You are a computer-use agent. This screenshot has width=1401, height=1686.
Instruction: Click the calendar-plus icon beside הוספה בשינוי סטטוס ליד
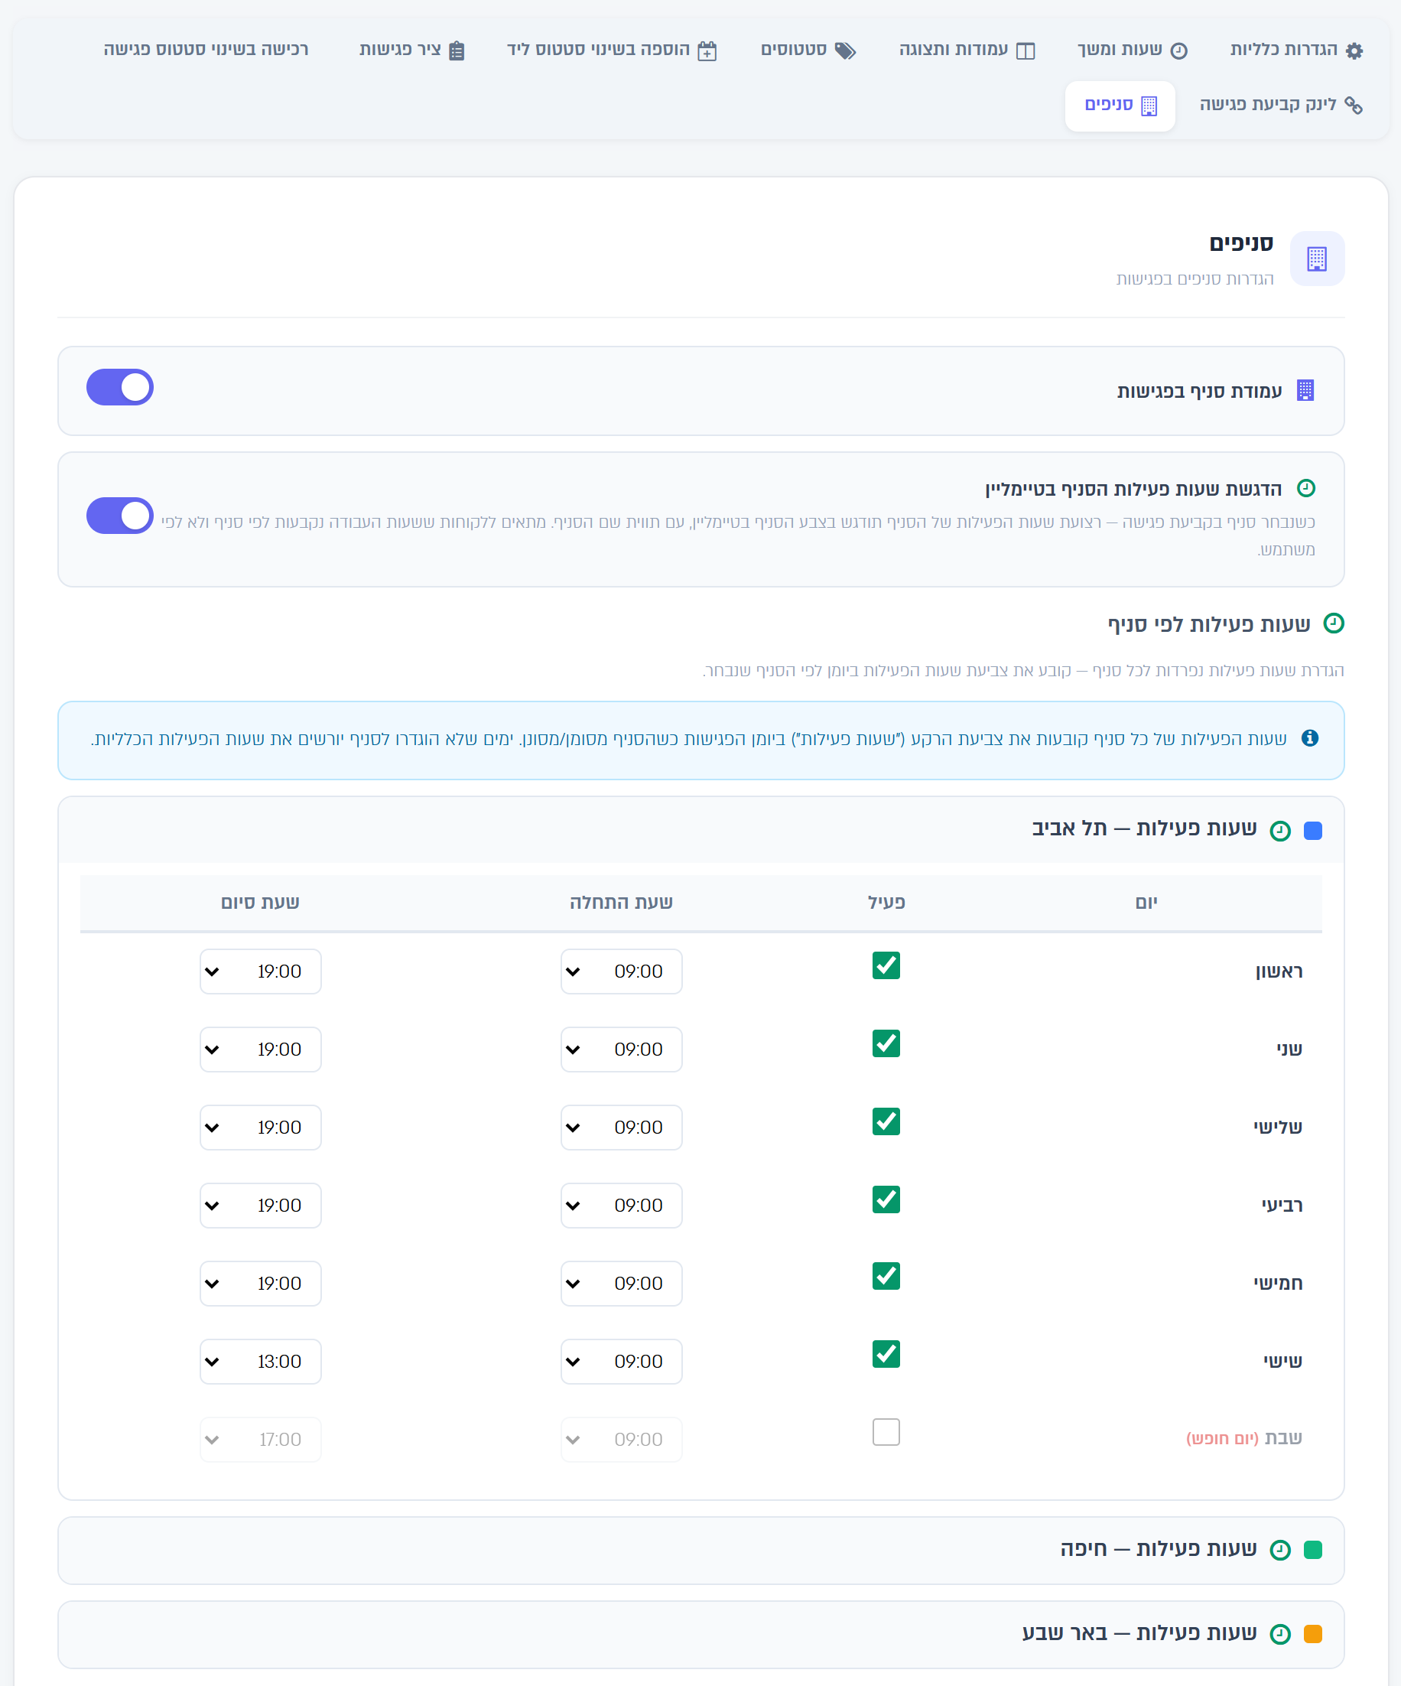[x=707, y=50]
